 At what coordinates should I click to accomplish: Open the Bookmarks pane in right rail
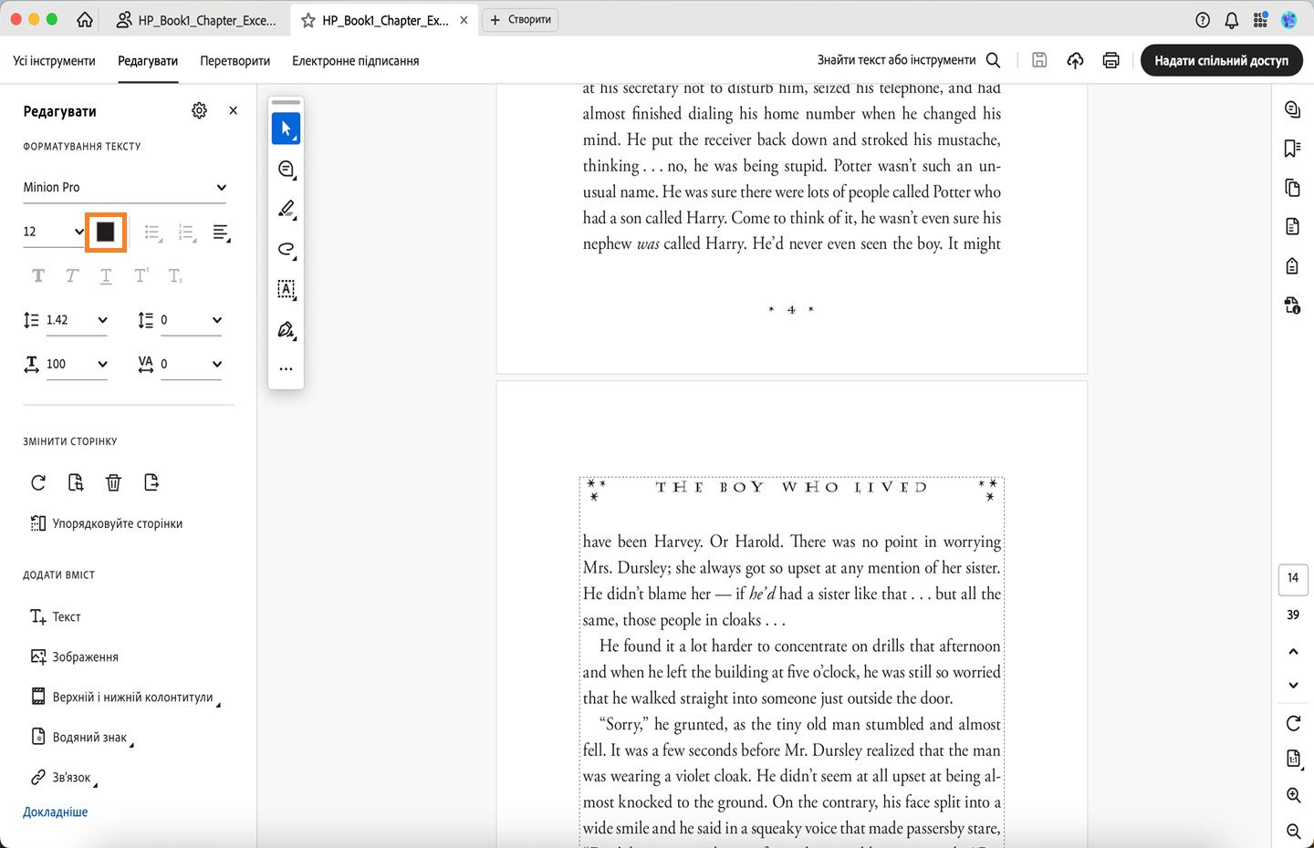point(1292,149)
